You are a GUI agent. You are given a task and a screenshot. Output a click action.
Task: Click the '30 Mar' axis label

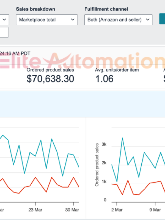pos(72,210)
